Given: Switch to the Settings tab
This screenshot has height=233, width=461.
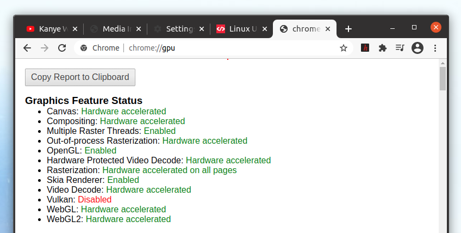Looking at the screenshot, I should click(x=175, y=29).
